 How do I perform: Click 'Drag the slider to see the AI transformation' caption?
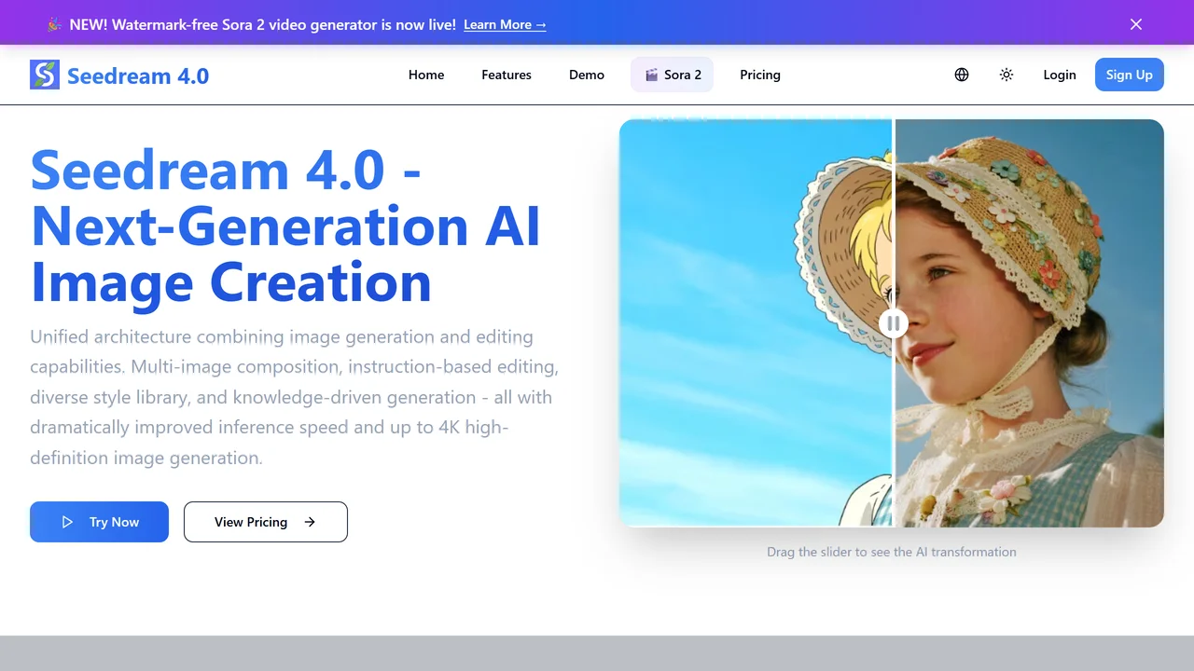tap(892, 552)
